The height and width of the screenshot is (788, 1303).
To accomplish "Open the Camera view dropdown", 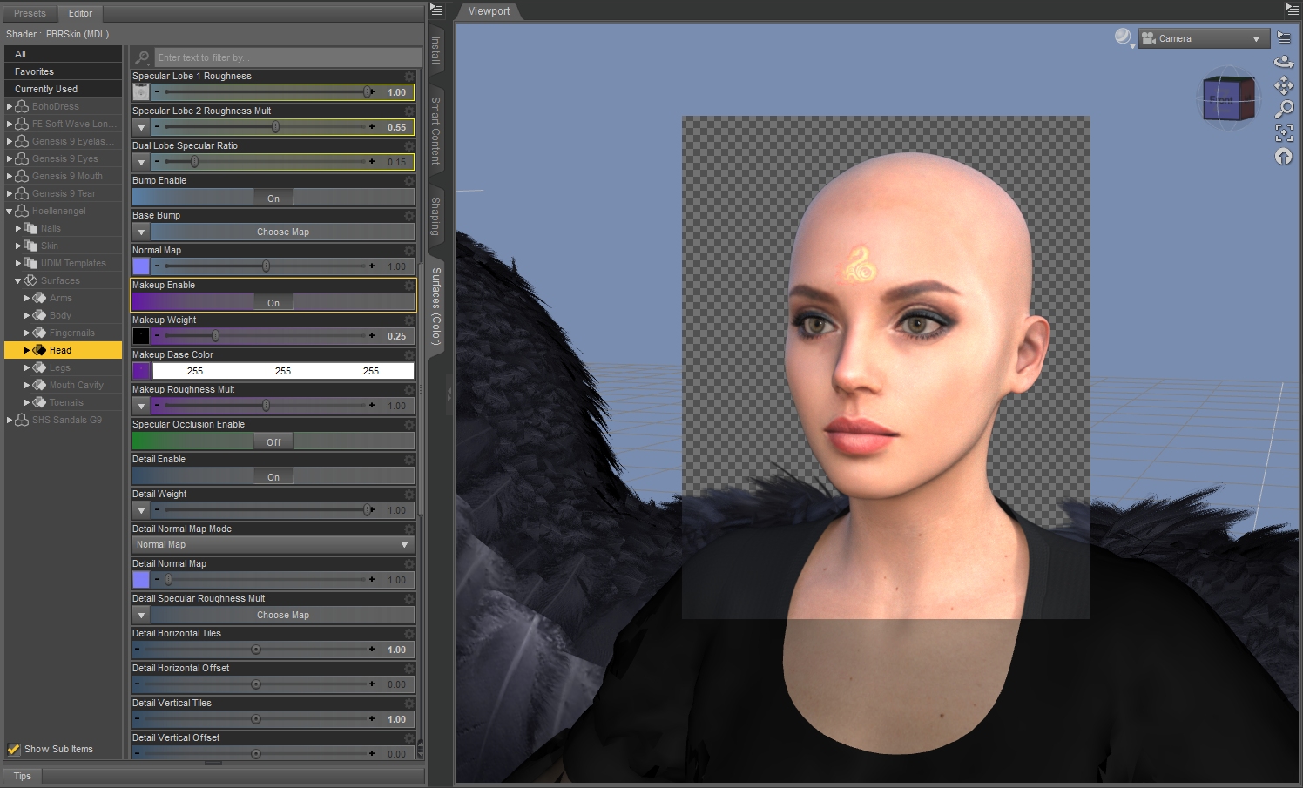I will tap(1202, 38).
